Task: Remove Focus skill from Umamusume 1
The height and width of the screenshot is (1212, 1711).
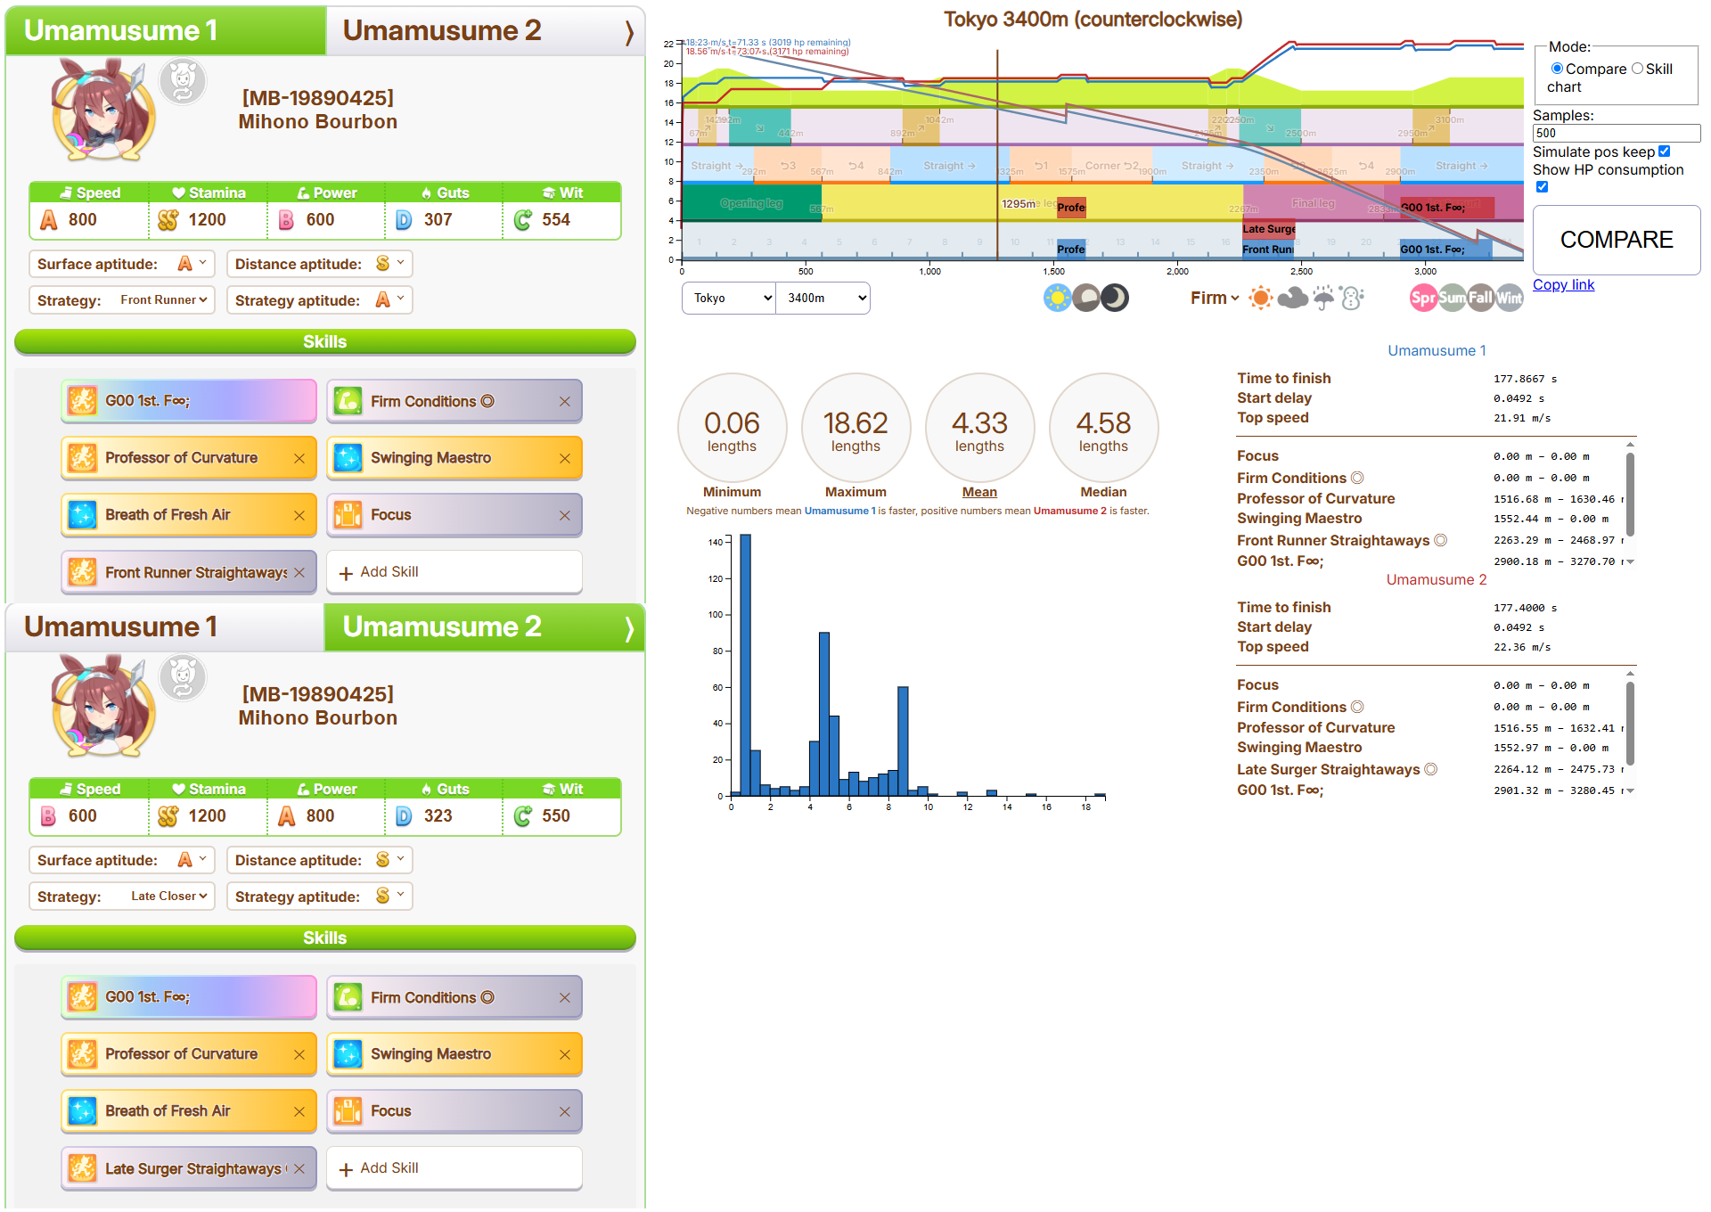Action: [564, 516]
